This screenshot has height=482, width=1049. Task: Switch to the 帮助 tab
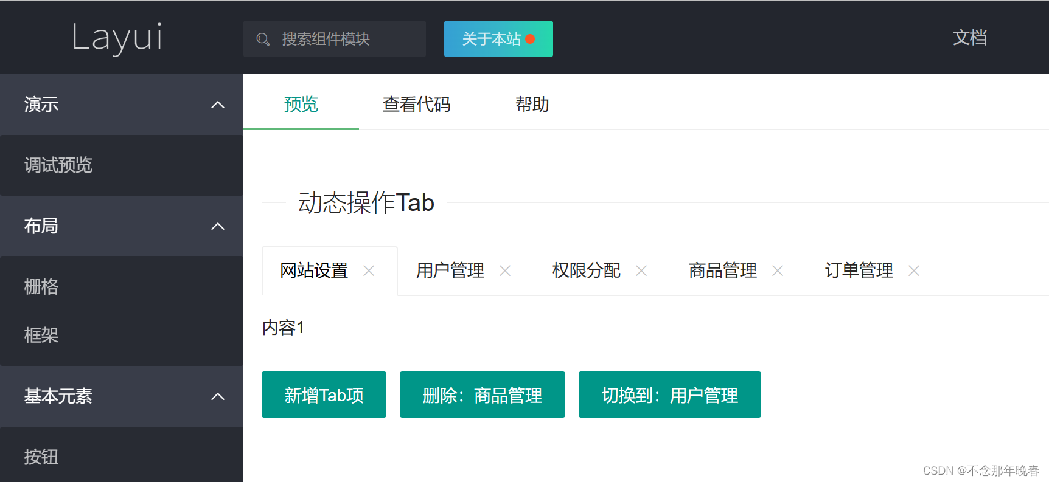coord(532,105)
